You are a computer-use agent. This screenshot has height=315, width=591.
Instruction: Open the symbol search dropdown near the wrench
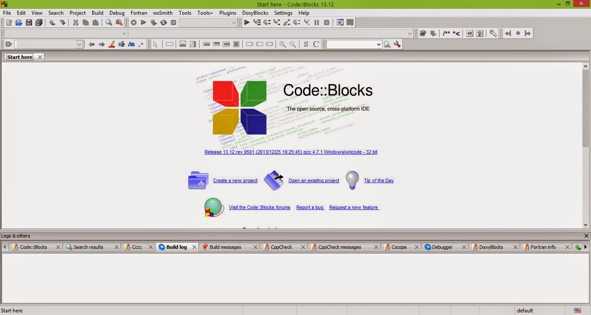click(x=379, y=44)
